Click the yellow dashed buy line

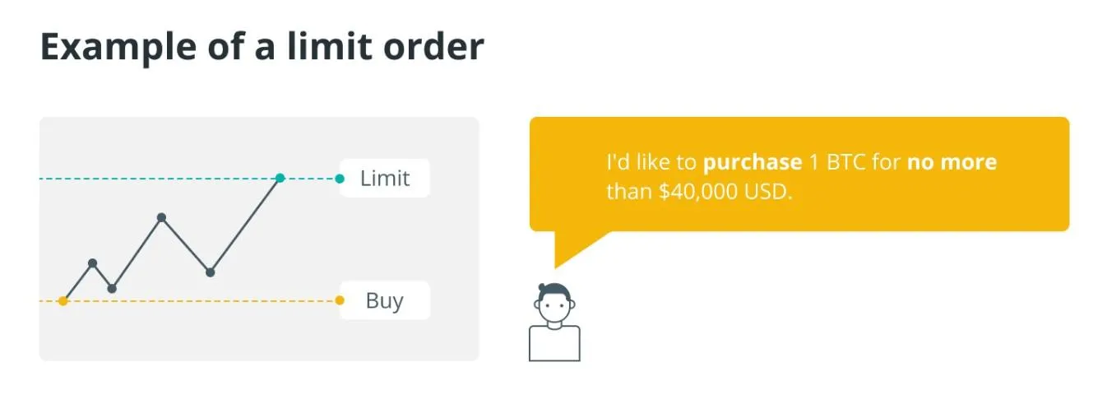pos(206,301)
